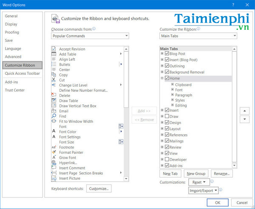Click the New Group button

tap(196, 174)
